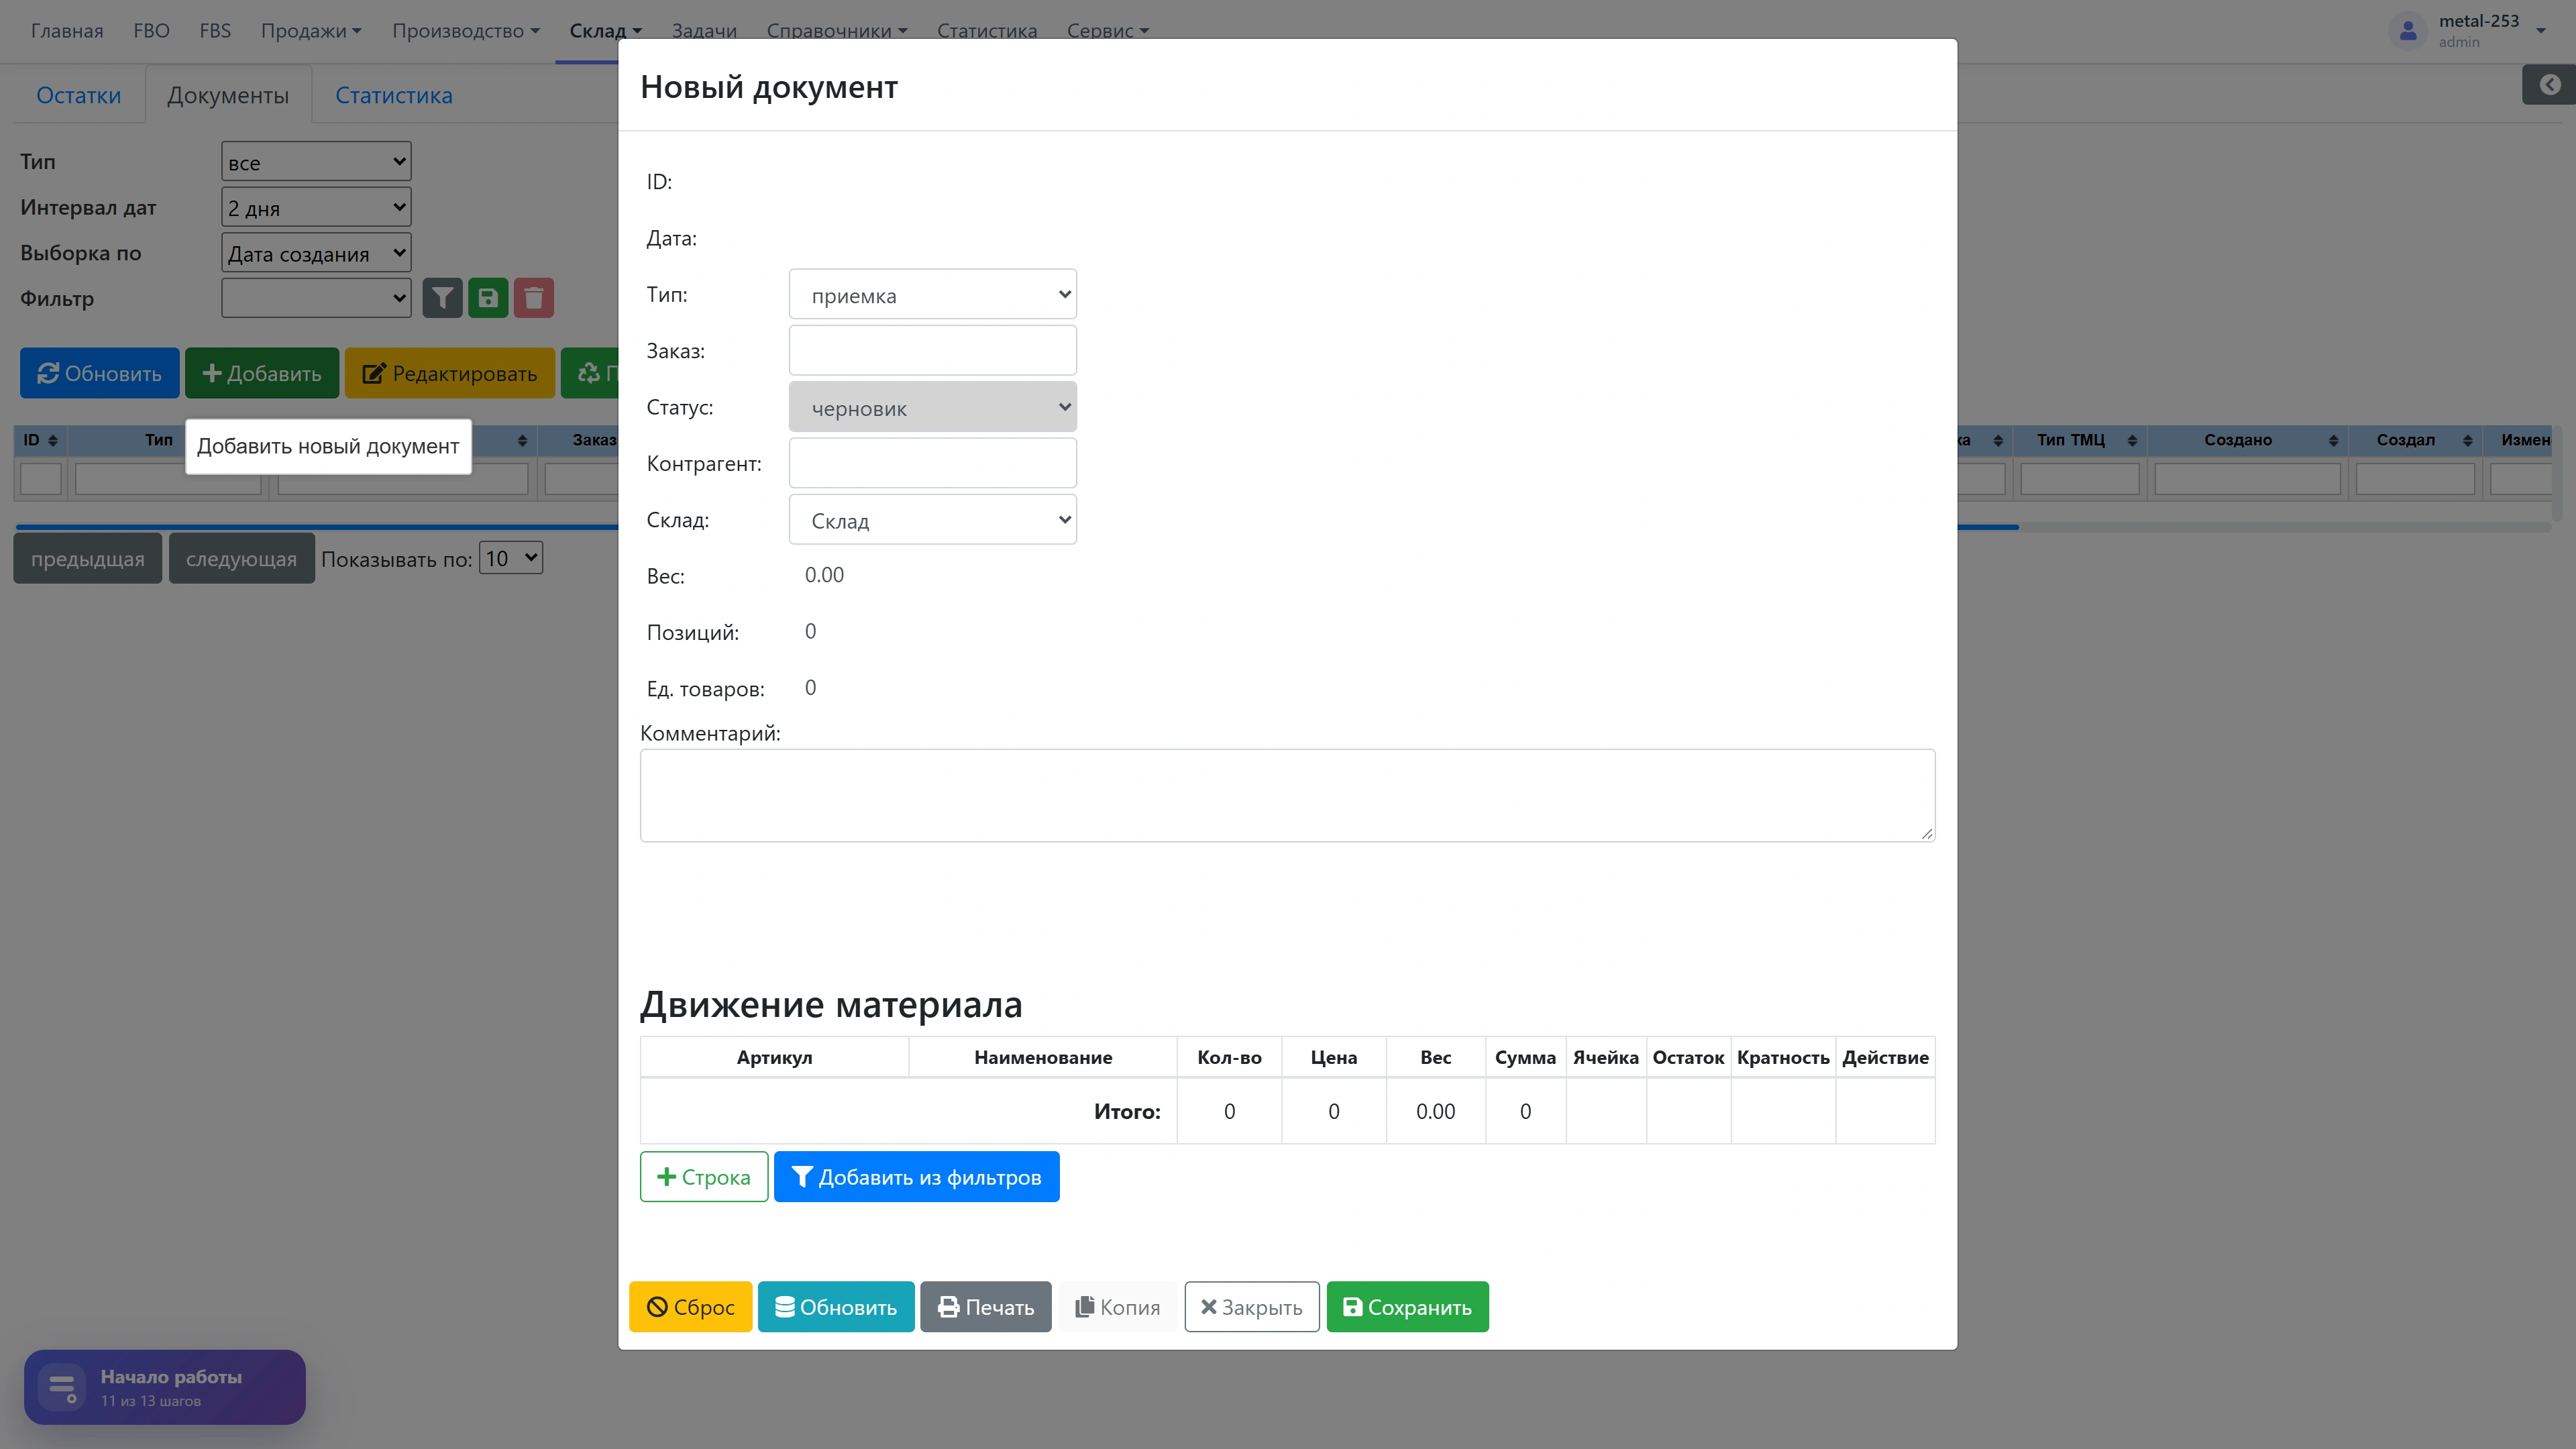This screenshot has height=1449, width=2576.
Task: Sort table by the Создано column
Action: point(2247,440)
